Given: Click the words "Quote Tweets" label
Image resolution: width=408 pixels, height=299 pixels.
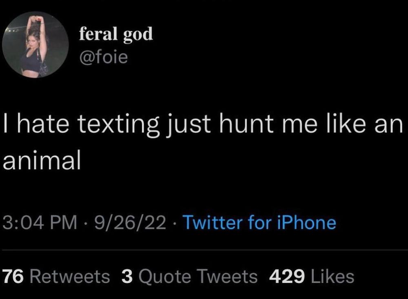Looking at the screenshot, I should [198, 277].
